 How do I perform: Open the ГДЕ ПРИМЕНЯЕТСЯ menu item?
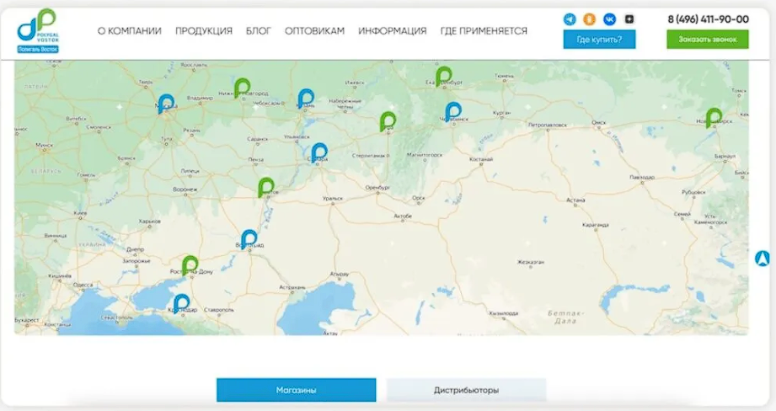pos(484,31)
